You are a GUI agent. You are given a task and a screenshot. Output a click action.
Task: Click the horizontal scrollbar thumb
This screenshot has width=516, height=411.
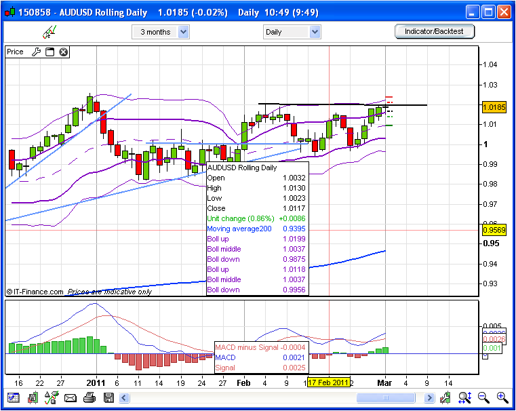[x=386, y=398]
